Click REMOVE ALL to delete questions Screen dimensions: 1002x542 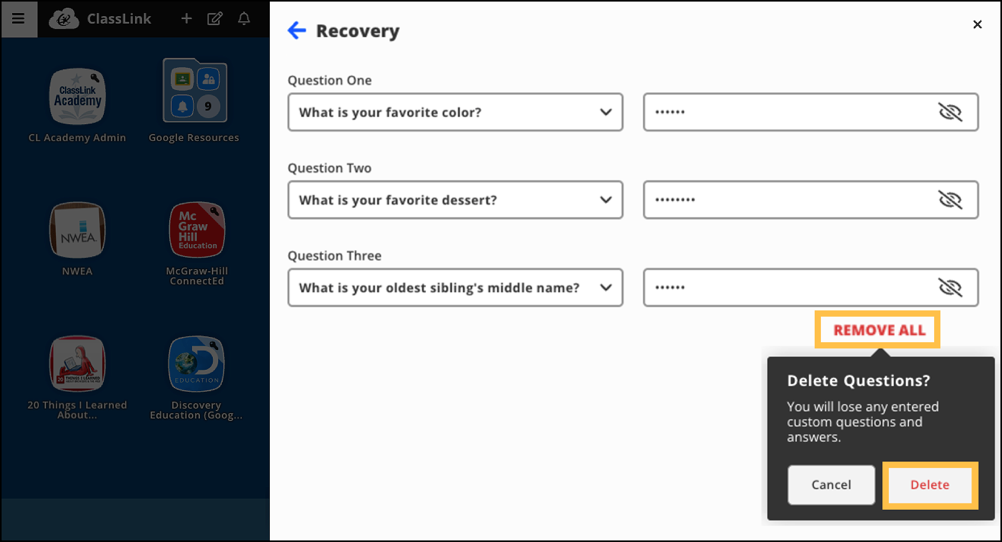(877, 330)
